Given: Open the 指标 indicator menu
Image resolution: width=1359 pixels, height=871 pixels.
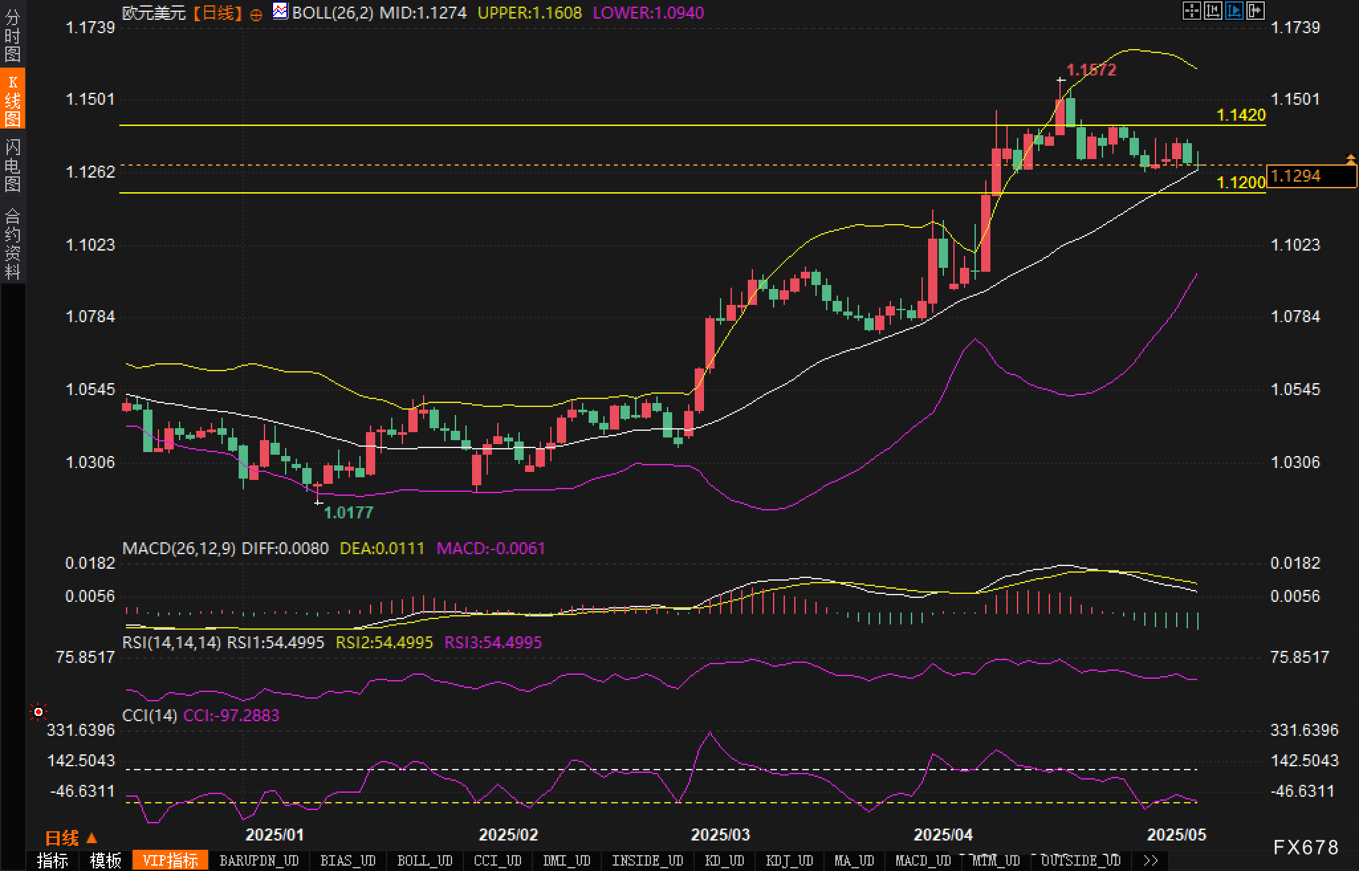Looking at the screenshot, I should pyautogui.click(x=52, y=860).
